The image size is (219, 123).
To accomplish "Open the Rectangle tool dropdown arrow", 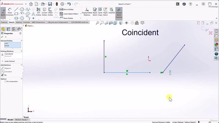I will (19, 14).
